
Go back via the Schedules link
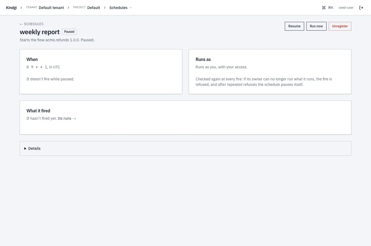coord(32,24)
